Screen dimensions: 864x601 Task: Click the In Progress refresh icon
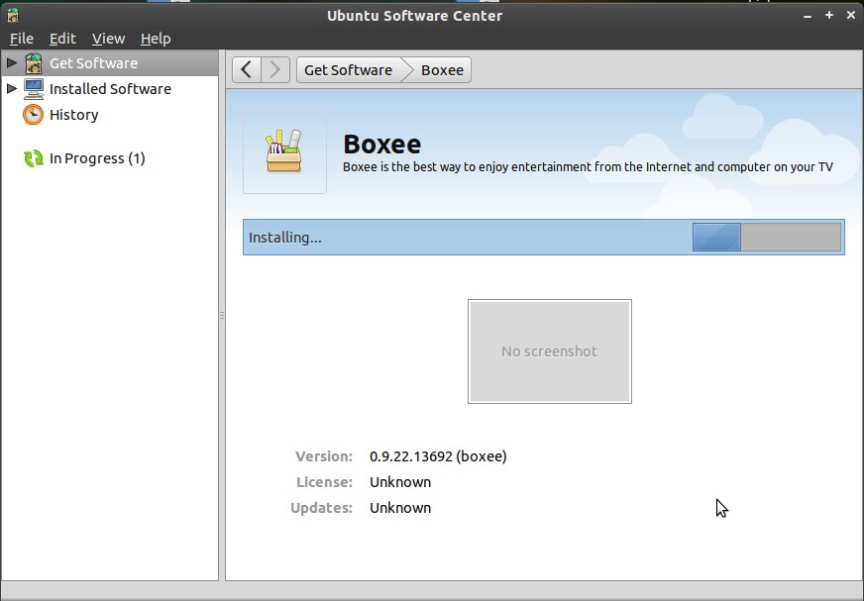click(33, 158)
